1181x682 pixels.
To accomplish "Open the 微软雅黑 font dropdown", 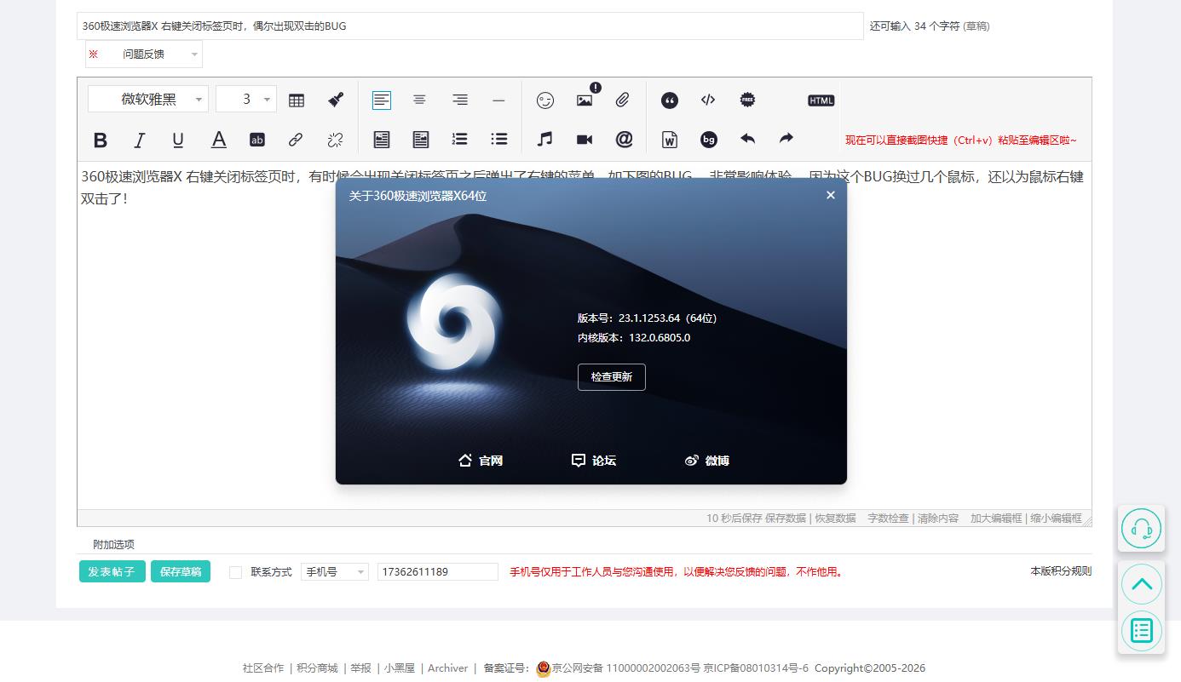I will click(x=148, y=100).
